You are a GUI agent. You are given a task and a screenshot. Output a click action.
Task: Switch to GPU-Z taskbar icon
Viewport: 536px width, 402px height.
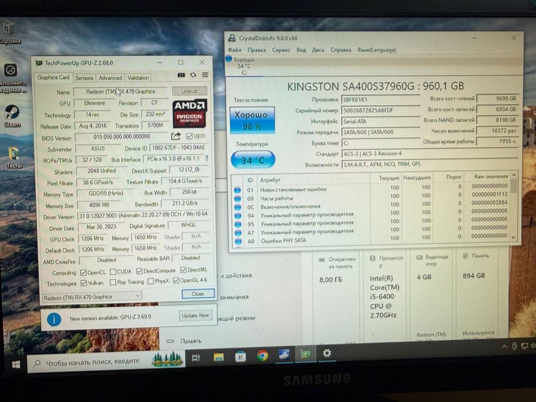tap(305, 354)
